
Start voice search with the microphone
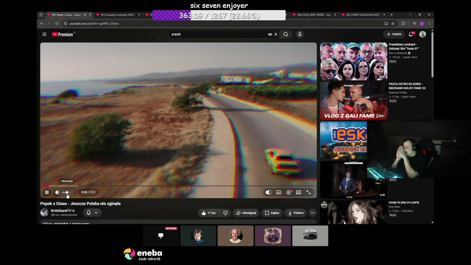point(300,34)
